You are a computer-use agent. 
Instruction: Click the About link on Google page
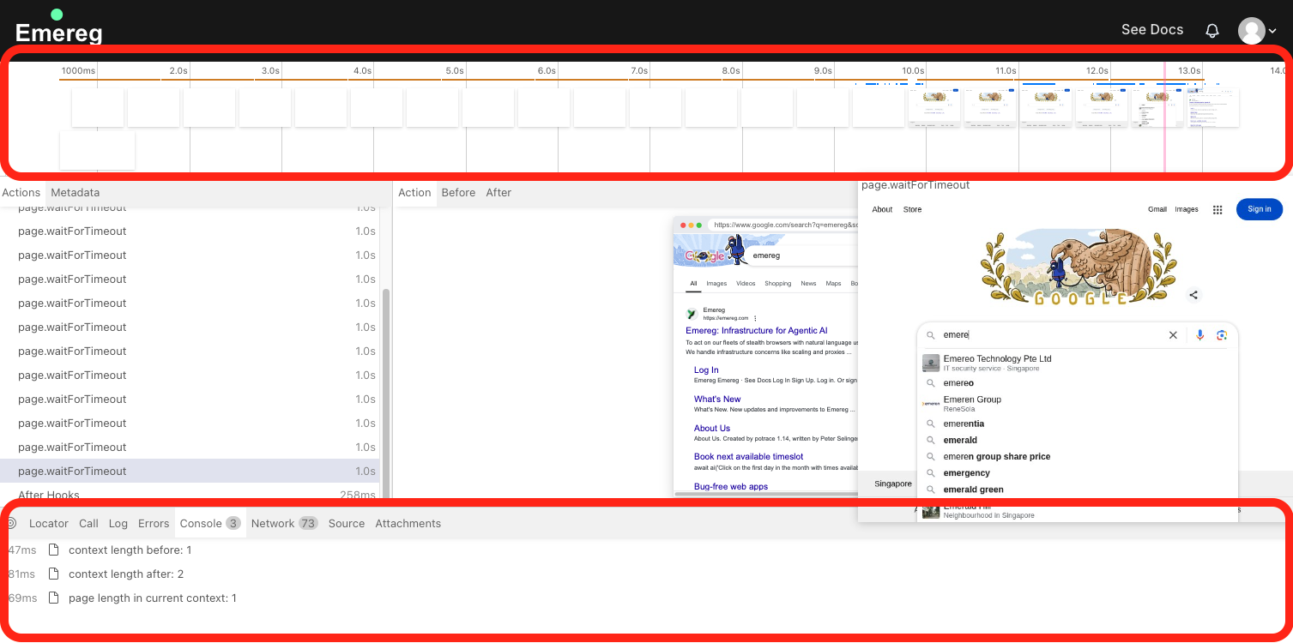click(882, 209)
